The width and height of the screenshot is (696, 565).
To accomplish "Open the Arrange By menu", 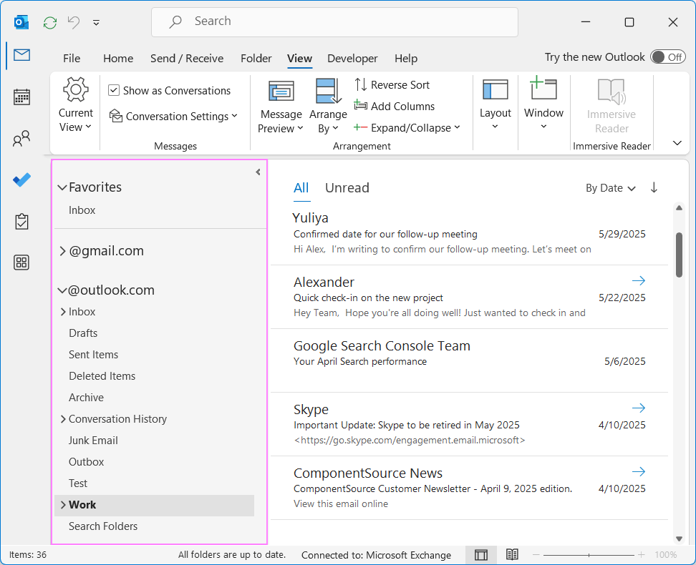I will click(328, 107).
